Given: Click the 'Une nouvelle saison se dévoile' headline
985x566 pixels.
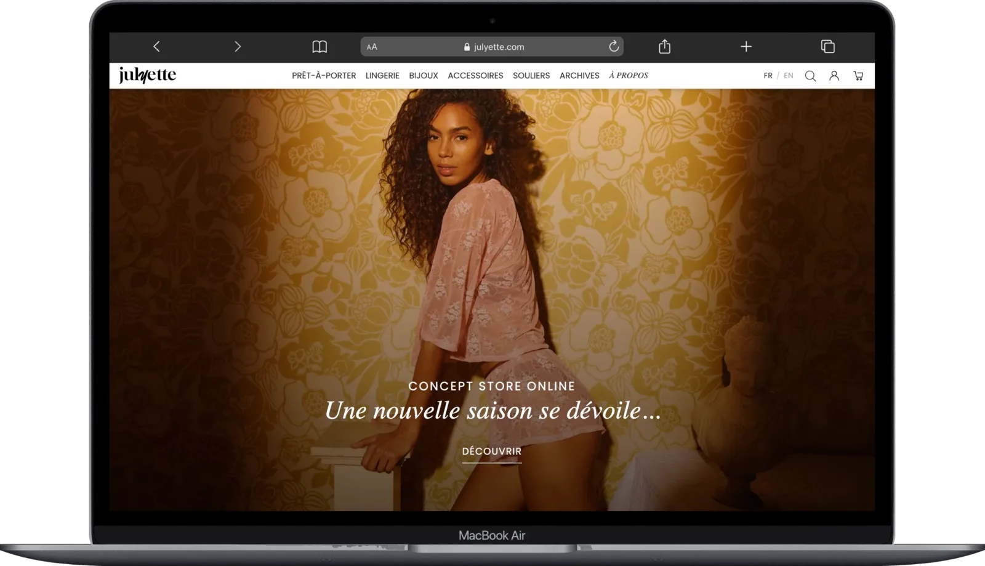Looking at the screenshot, I should click(492, 411).
